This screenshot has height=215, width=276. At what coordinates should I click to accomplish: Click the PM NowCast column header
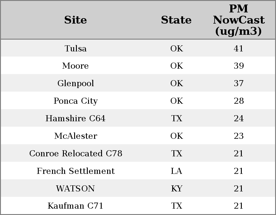tap(239, 20)
